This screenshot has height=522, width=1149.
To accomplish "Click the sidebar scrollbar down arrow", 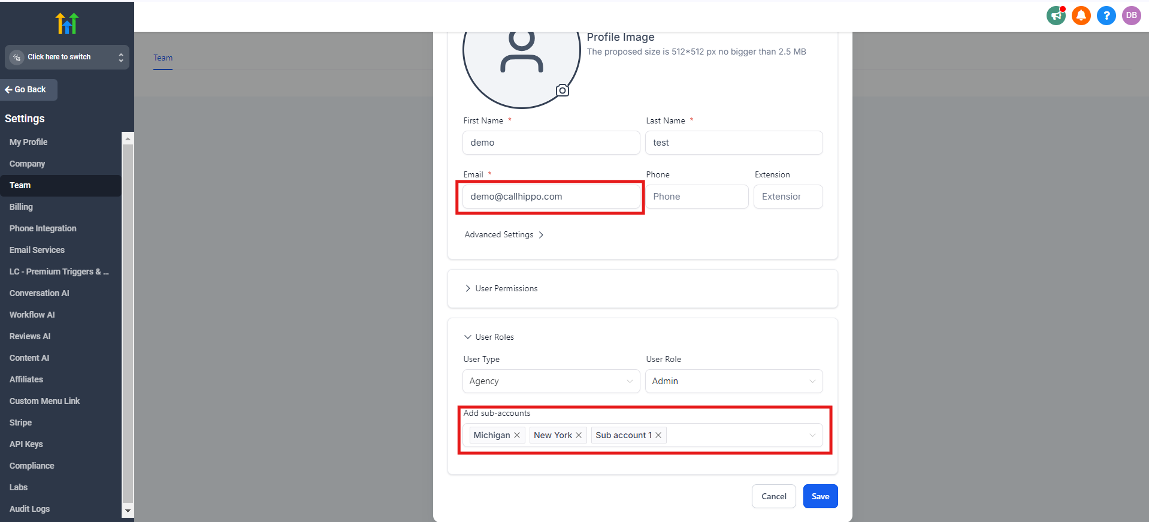I will [128, 511].
